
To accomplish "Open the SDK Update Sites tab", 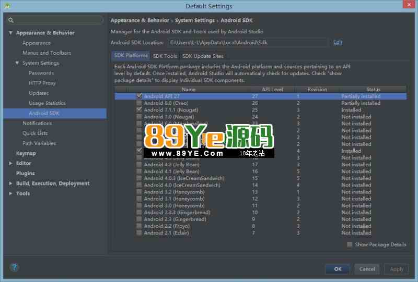I will point(203,56).
